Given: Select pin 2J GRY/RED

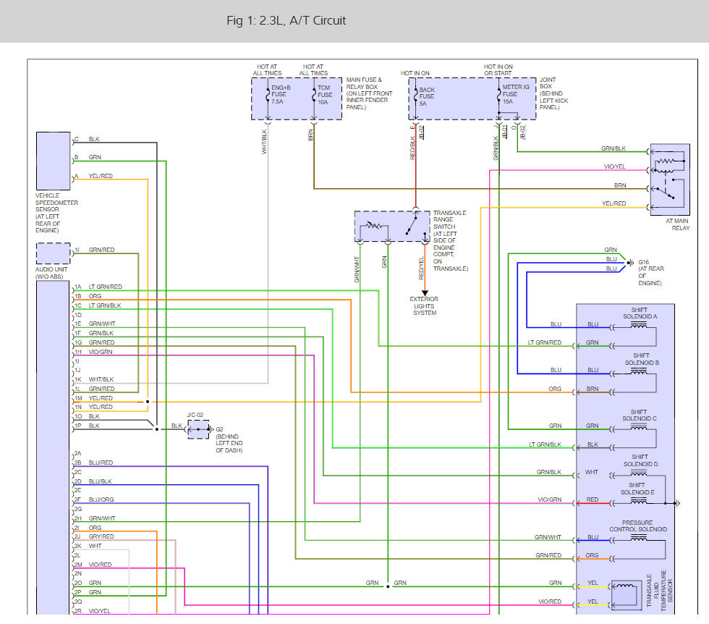Looking at the screenshot, I should [x=94, y=536].
